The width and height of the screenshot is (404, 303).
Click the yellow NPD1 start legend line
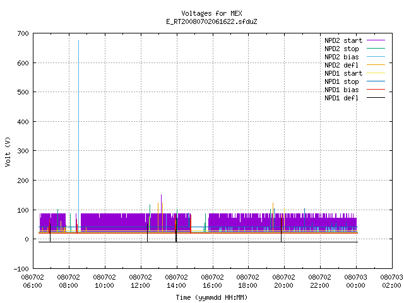tap(376, 73)
